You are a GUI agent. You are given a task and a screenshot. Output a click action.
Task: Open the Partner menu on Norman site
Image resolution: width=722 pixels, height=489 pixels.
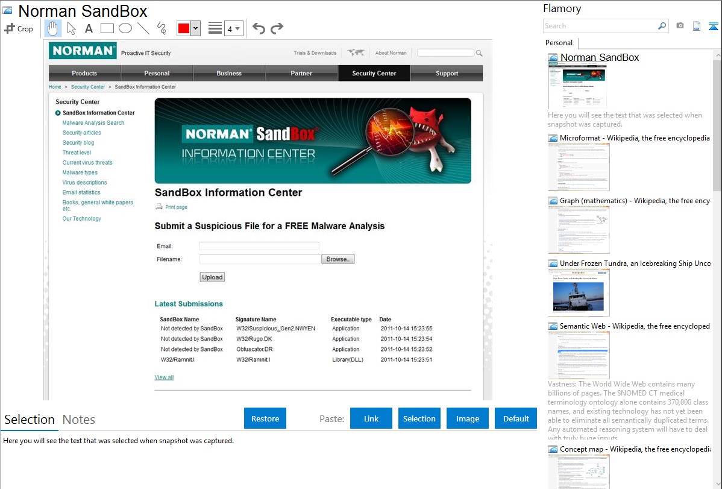301,74
